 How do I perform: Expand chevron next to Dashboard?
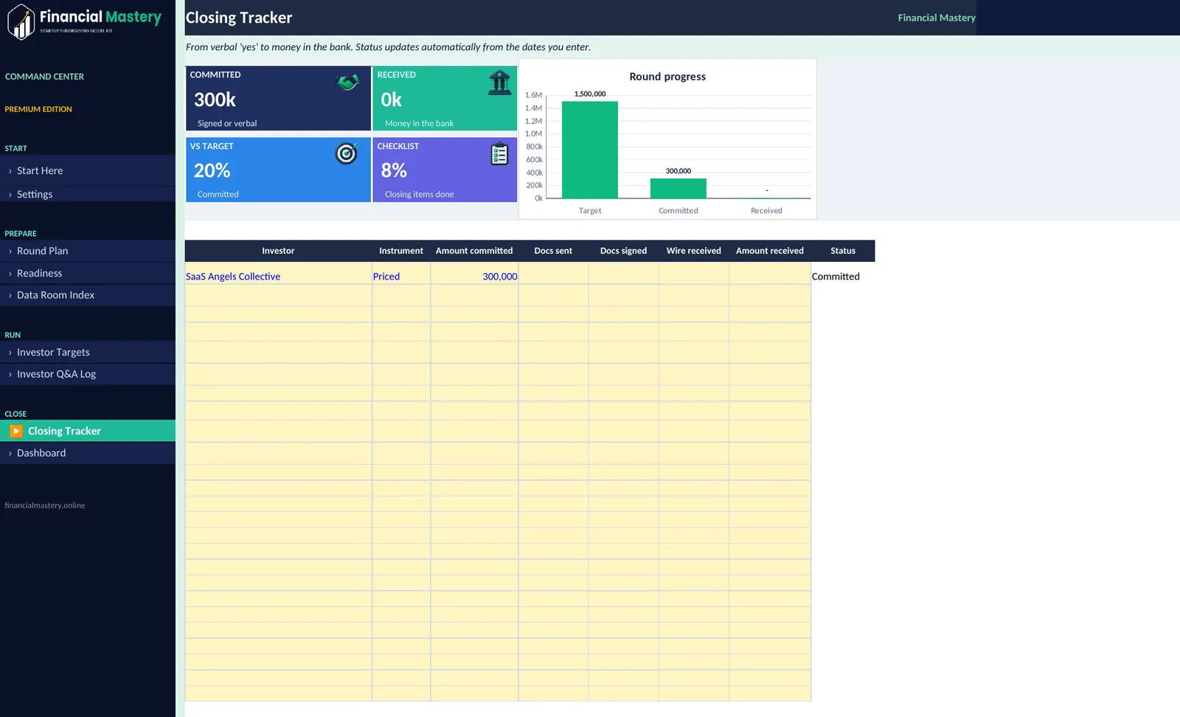[10, 453]
